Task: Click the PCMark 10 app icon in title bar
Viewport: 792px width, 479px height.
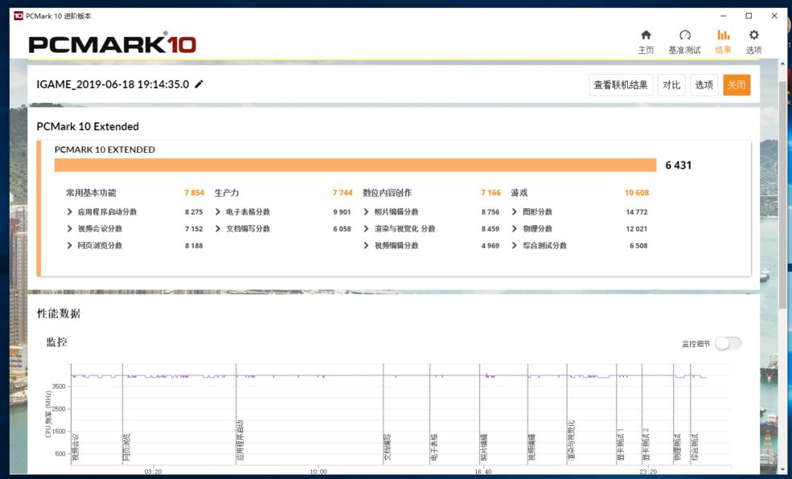Action: (x=18, y=15)
